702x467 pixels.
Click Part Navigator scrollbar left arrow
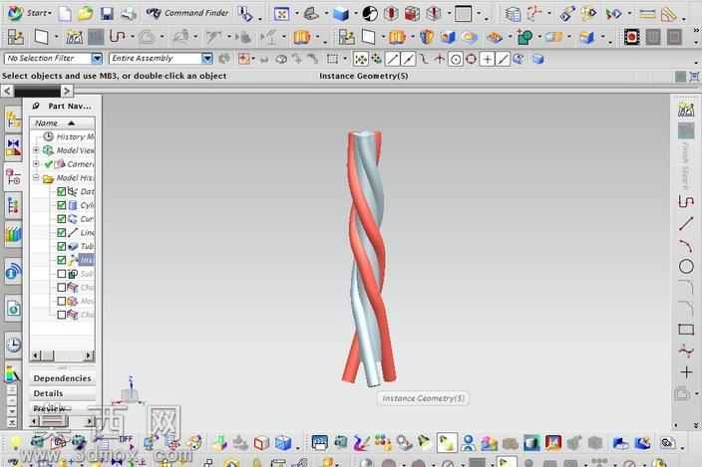(x=35, y=355)
